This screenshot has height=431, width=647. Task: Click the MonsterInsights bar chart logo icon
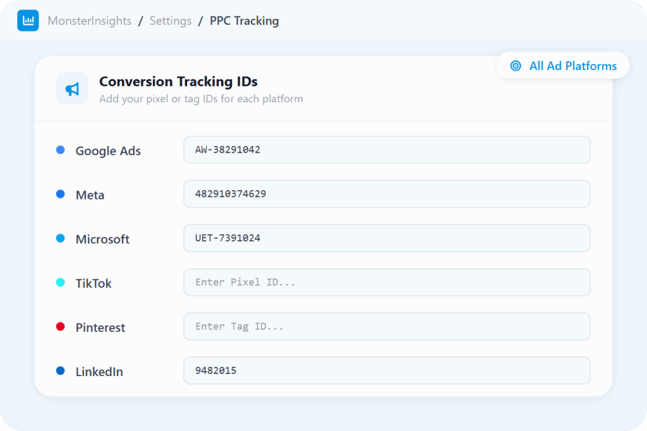(x=28, y=21)
